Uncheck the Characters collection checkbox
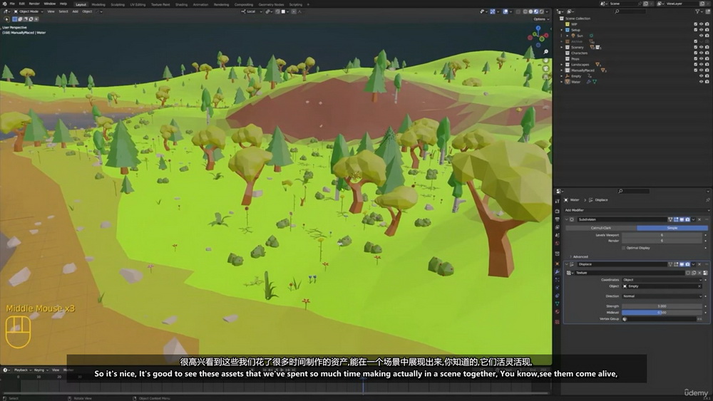This screenshot has width=713, height=401. (695, 53)
